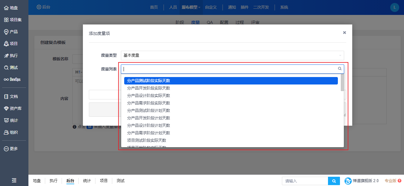Viewport: 404px width, 186px height.
Task: Open 统计 in the left sidebar
Action: [x=11, y=120]
